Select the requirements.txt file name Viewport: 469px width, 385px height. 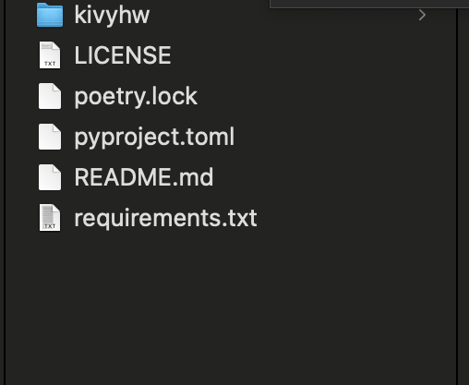(x=165, y=219)
